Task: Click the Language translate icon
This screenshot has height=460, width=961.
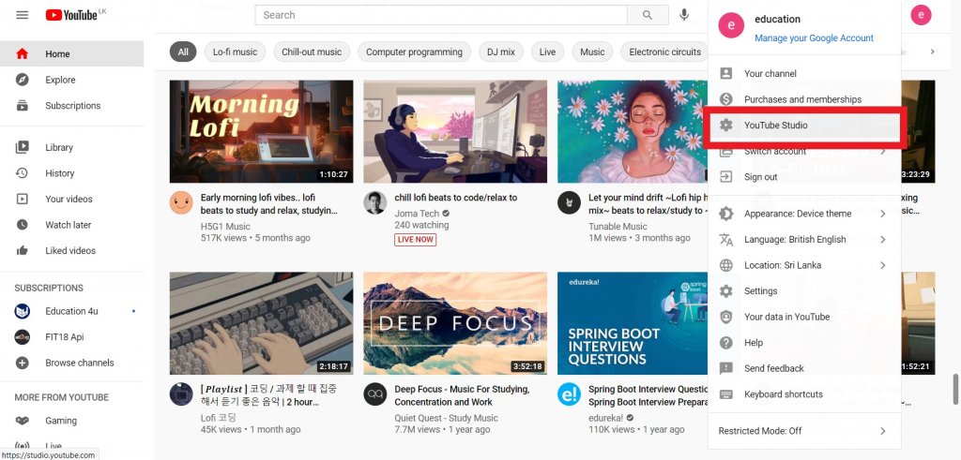Action: click(726, 239)
